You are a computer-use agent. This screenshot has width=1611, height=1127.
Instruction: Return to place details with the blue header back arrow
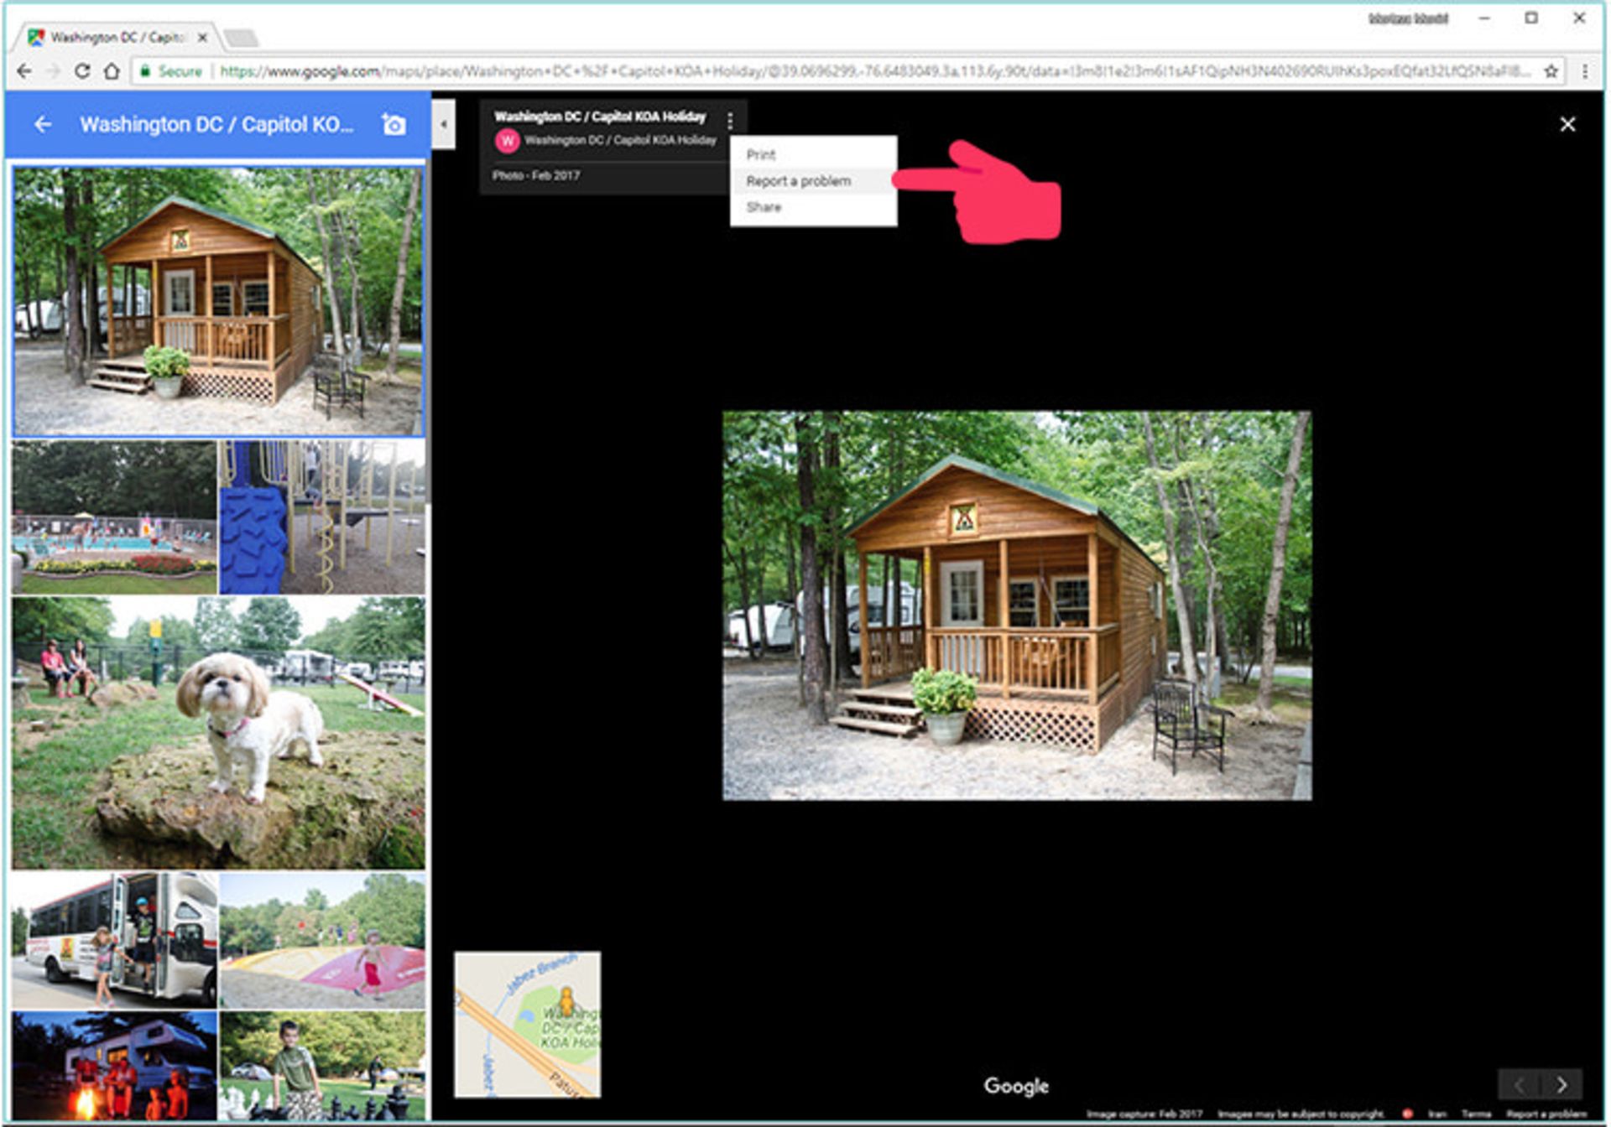pos(43,124)
